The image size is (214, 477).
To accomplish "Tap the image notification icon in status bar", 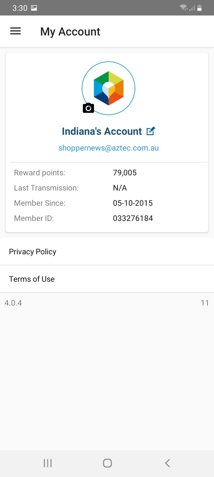I will (x=34, y=8).
